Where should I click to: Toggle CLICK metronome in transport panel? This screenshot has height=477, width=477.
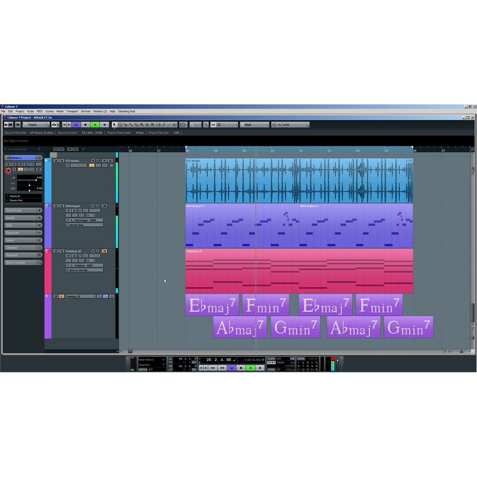(272, 359)
